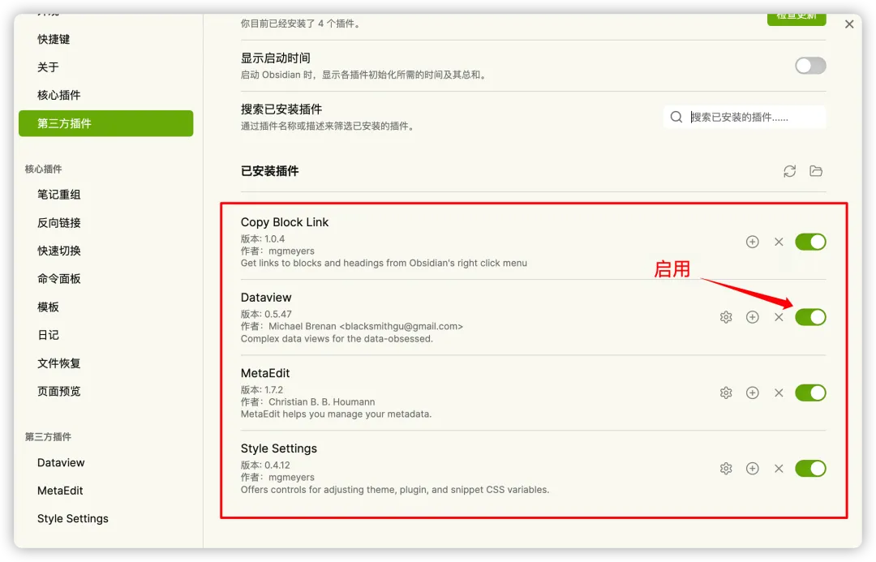Close the settings dialog

(849, 24)
